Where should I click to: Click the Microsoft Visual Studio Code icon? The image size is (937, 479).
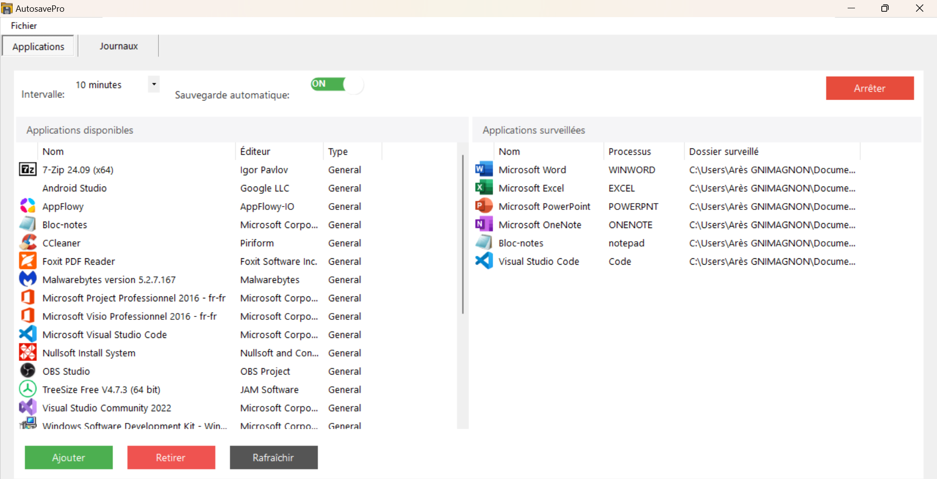pos(28,334)
